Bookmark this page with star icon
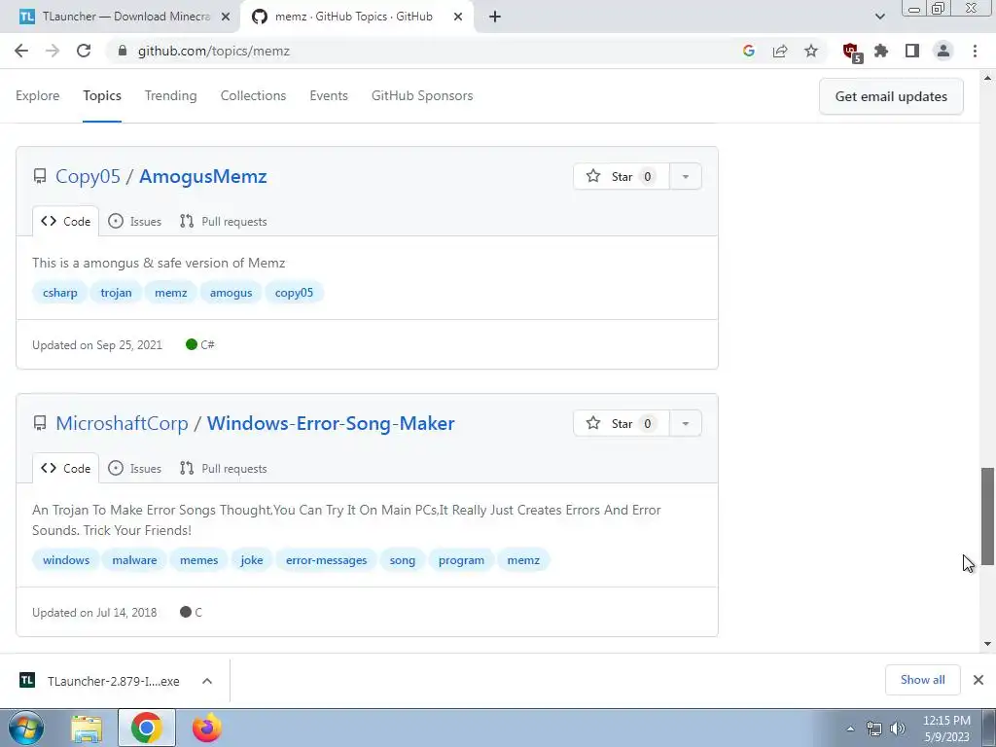Viewport: 996px width, 747px height. click(x=811, y=51)
